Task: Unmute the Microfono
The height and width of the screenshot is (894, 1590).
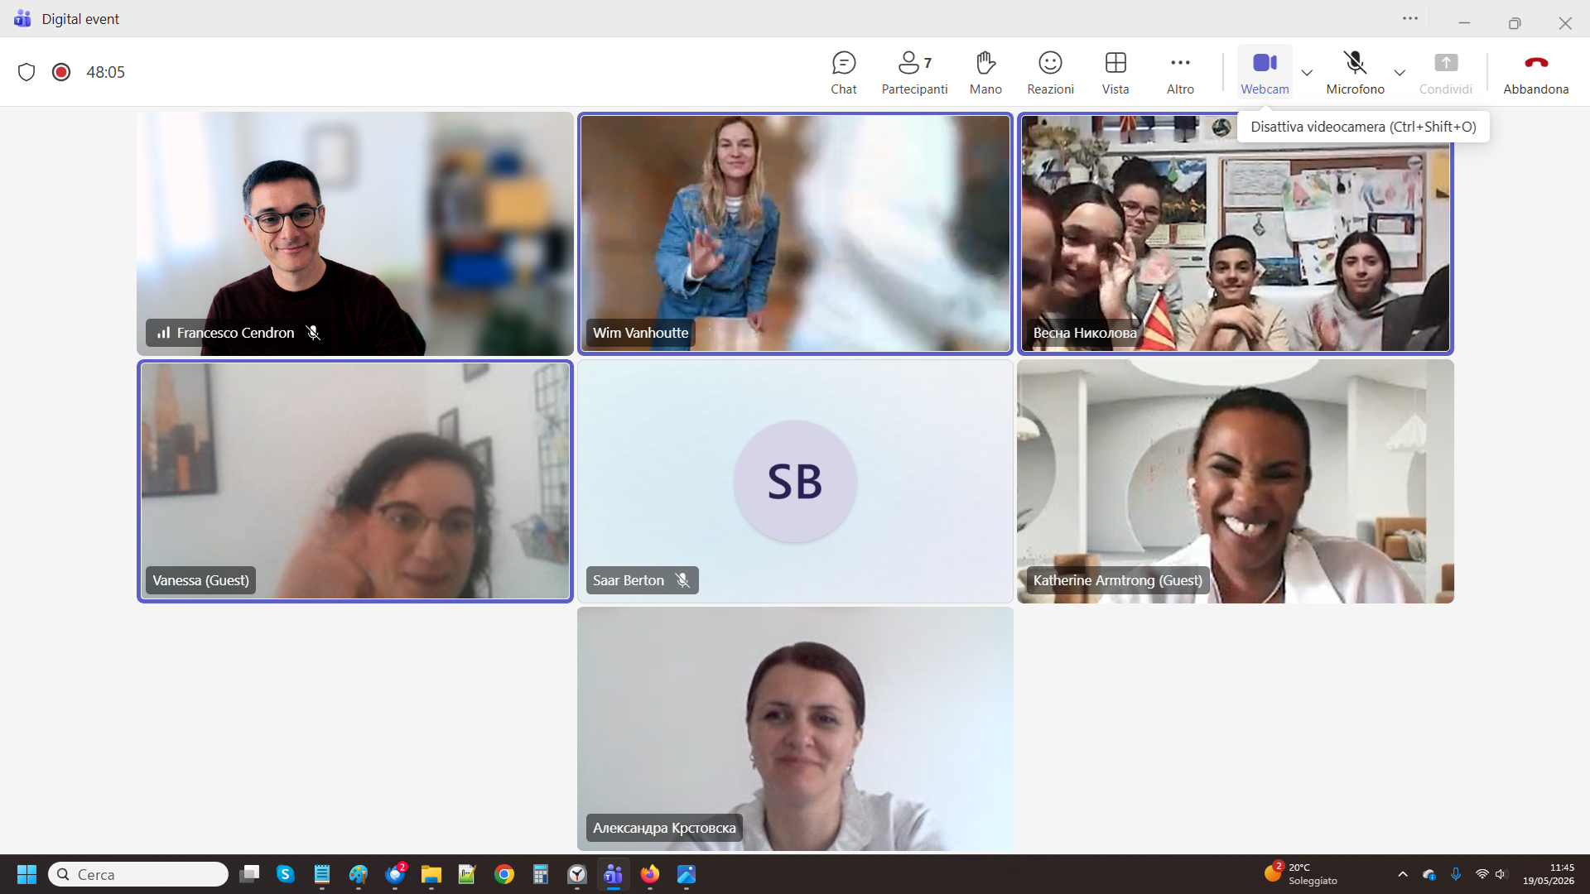Action: click(1355, 73)
